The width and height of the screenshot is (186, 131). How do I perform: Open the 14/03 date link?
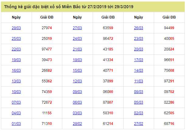[x=138, y=71]
